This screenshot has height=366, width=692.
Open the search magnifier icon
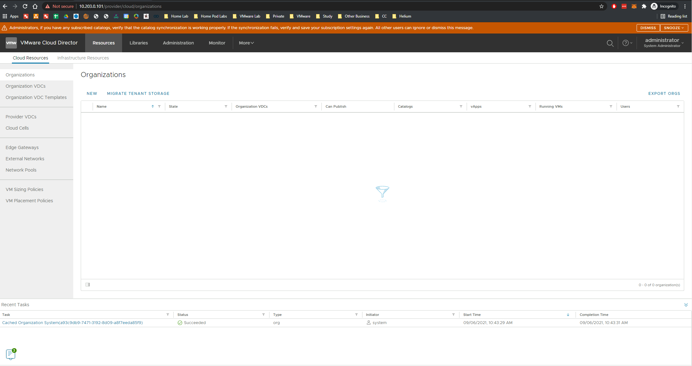pos(610,43)
